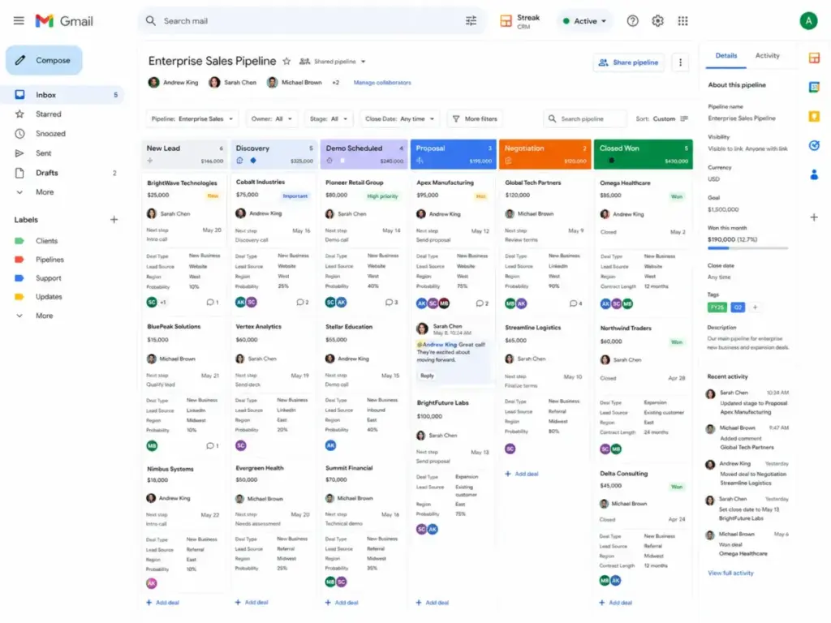Click More filters button
Image resolution: width=831 pixels, height=623 pixels.
[x=476, y=118]
